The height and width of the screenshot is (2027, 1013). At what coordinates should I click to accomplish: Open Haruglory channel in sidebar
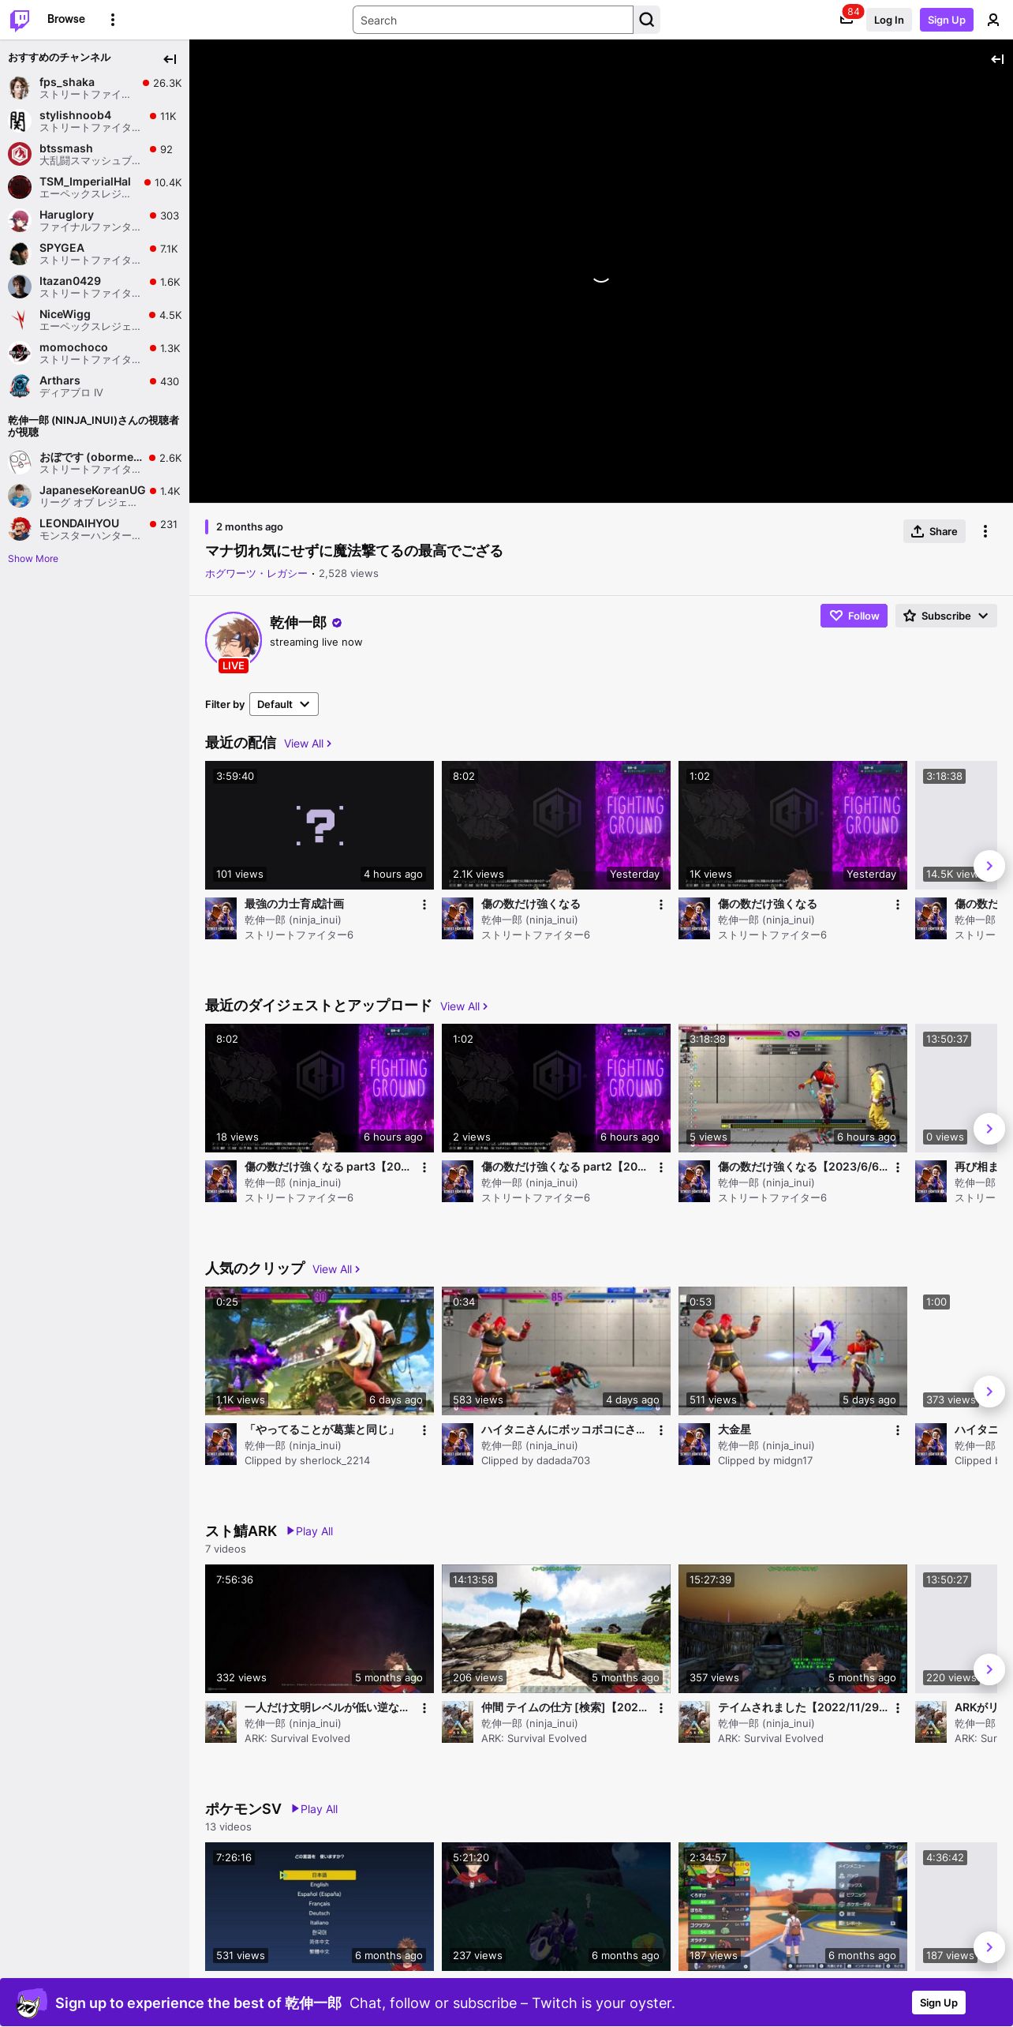[x=95, y=220]
